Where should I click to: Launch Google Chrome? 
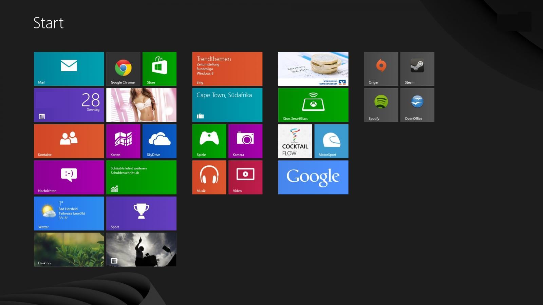[x=123, y=69]
